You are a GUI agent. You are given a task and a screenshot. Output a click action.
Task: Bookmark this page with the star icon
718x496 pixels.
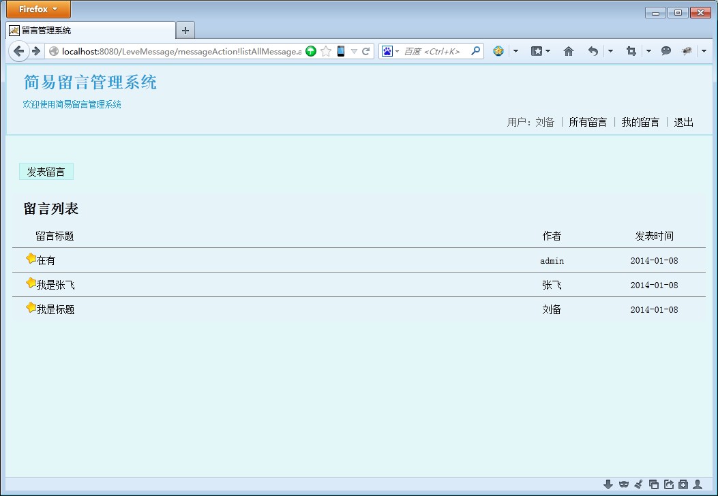pos(325,51)
